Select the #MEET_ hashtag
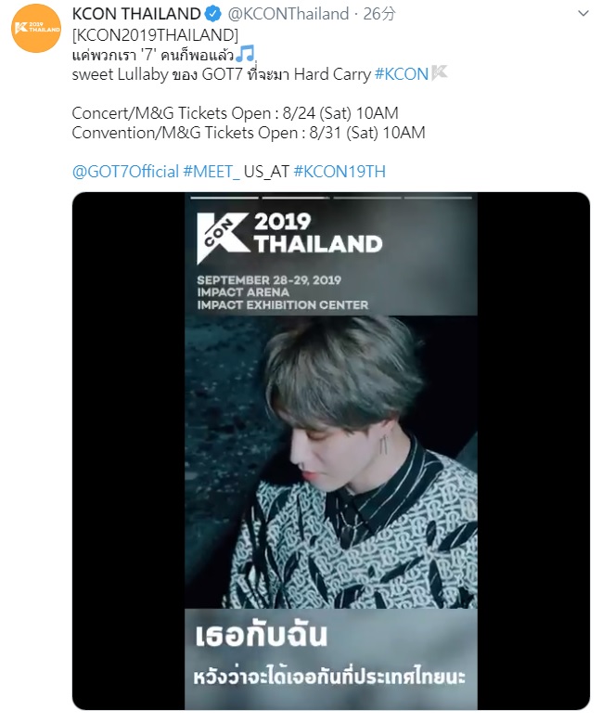The width and height of the screenshot is (602, 723). coord(211,172)
